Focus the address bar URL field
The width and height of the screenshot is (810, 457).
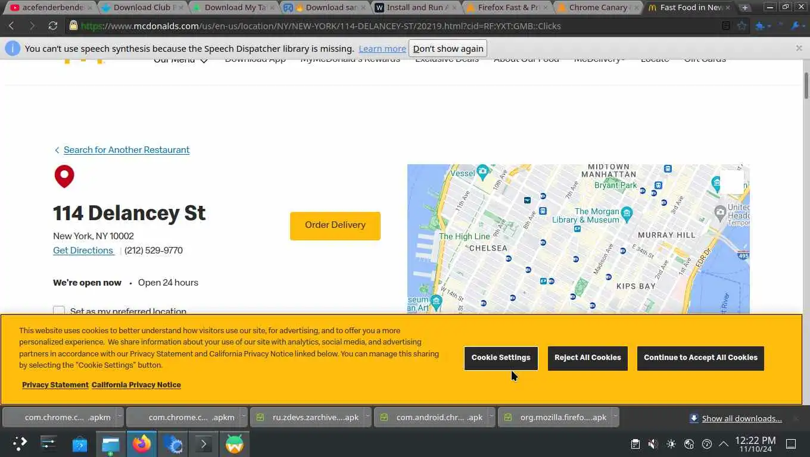393,26
